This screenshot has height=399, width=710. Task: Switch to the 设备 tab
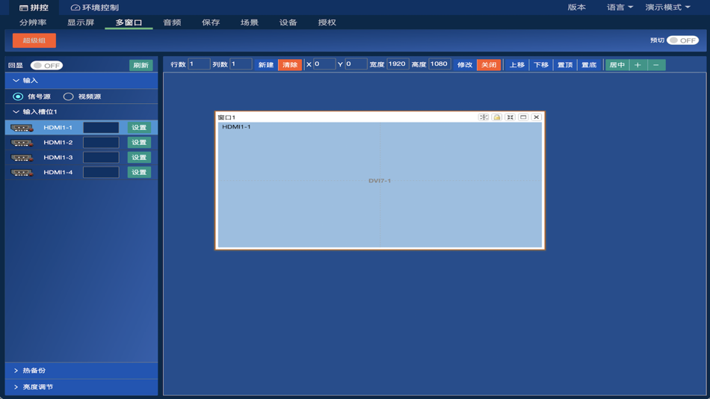pos(288,22)
